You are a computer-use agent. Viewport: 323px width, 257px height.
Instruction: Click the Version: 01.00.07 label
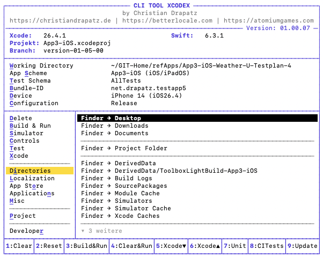tap(278, 28)
